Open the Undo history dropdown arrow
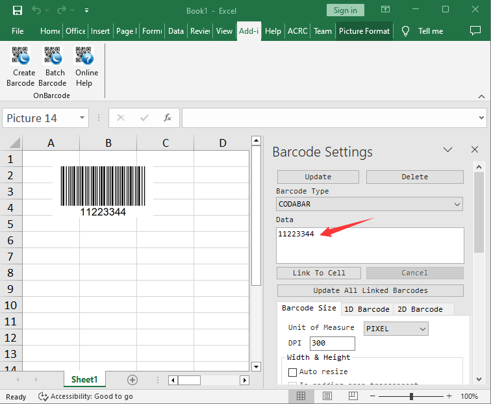 pos(47,10)
